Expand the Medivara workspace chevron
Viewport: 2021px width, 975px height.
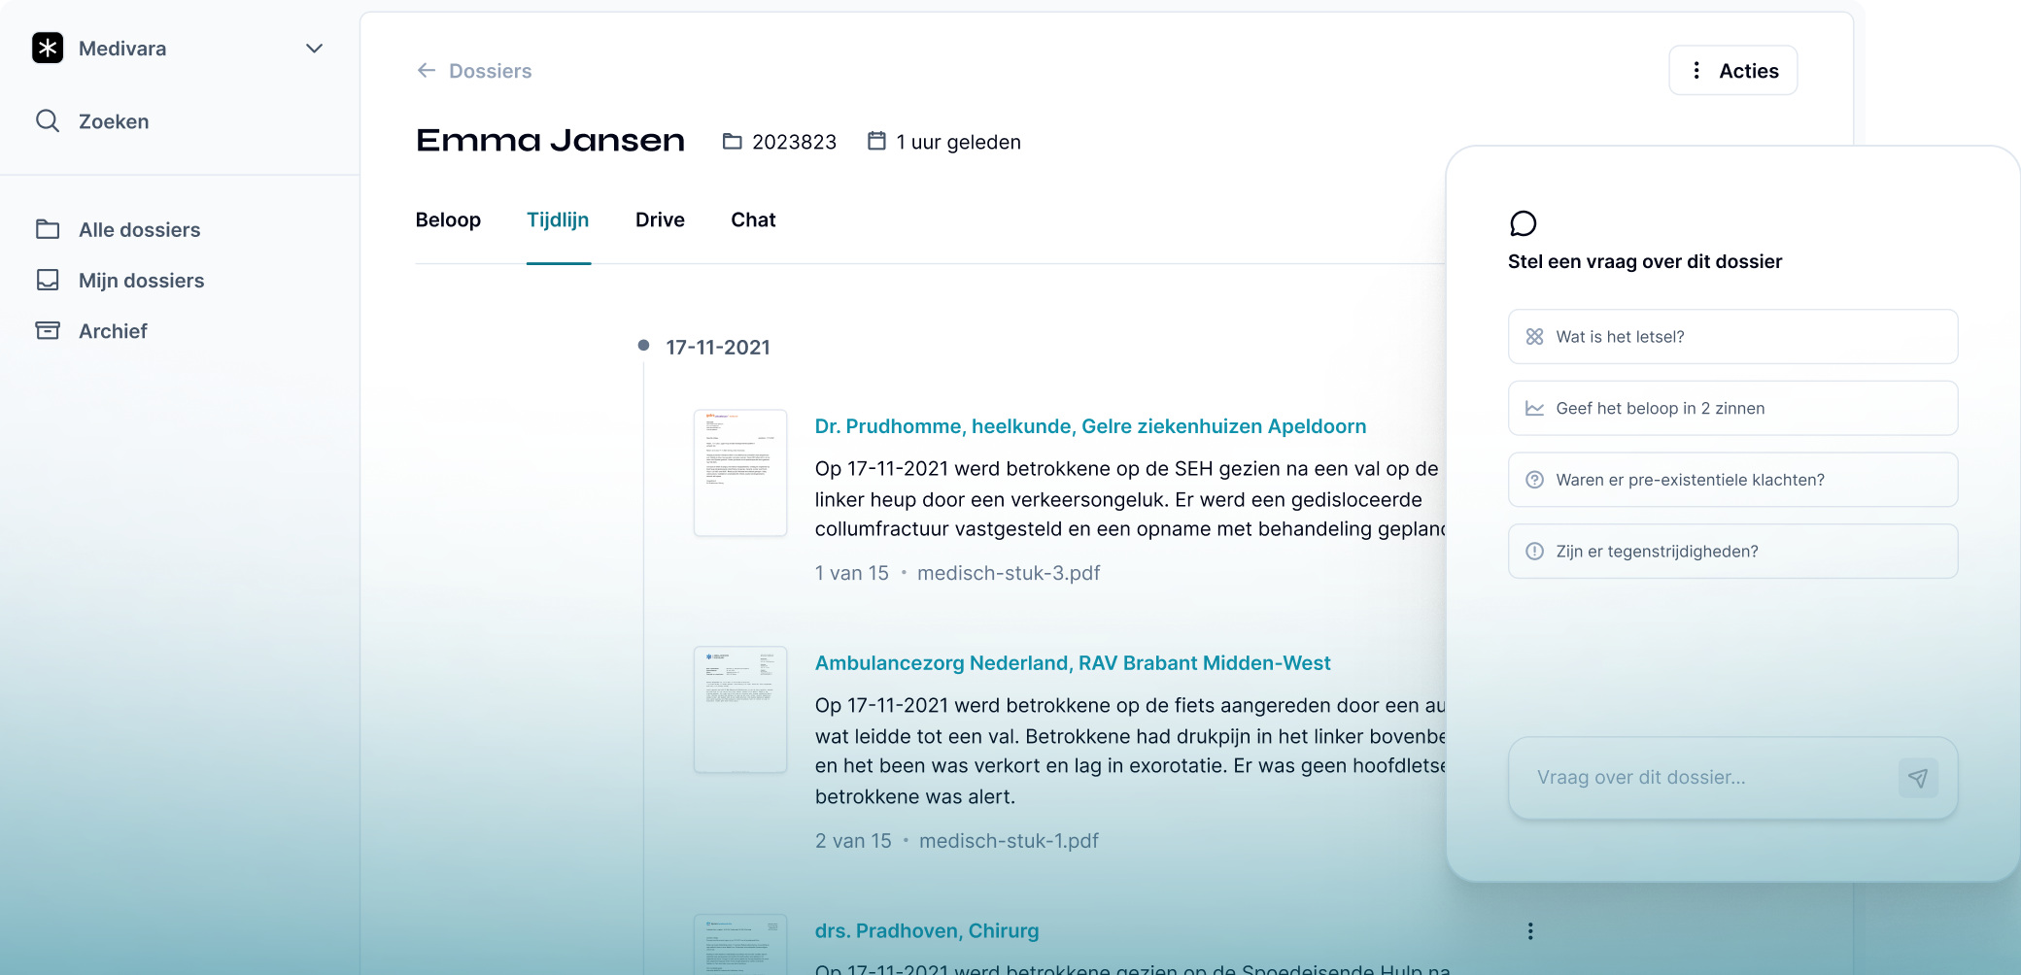[x=313, y=48]
